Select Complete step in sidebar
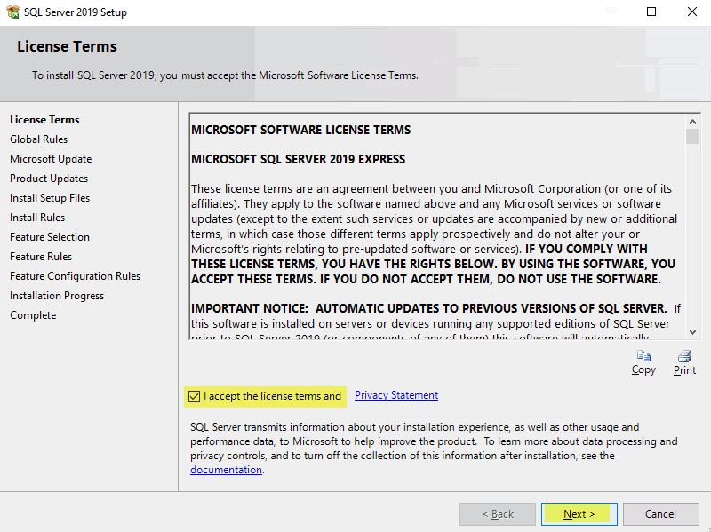 pyautogui.click(x=33, y=315)
